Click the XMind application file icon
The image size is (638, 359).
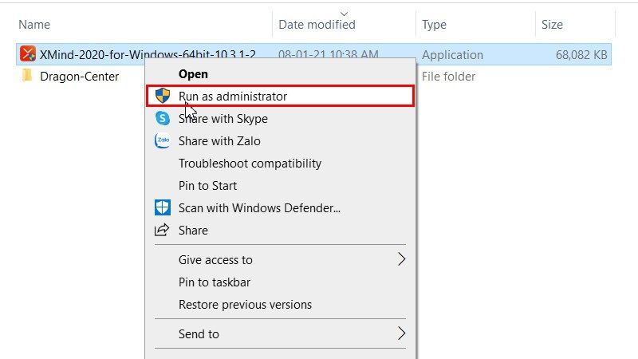pos(28,54)
